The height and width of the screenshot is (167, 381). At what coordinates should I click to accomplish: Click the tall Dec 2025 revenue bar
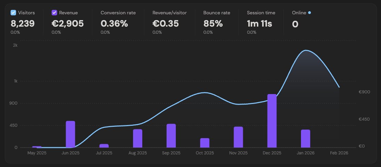click(272, 121)
